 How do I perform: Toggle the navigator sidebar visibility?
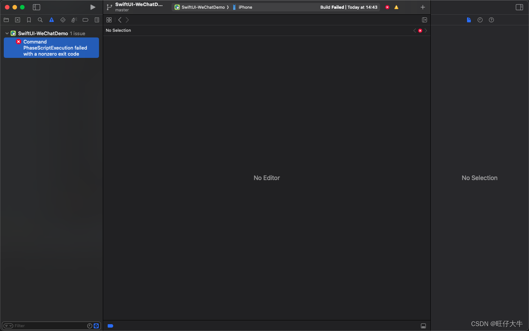point(36,7)
